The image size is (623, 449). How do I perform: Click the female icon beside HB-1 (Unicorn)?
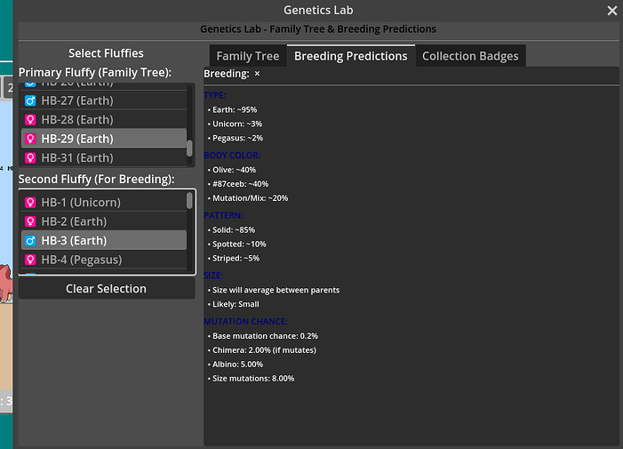point(30,203)
